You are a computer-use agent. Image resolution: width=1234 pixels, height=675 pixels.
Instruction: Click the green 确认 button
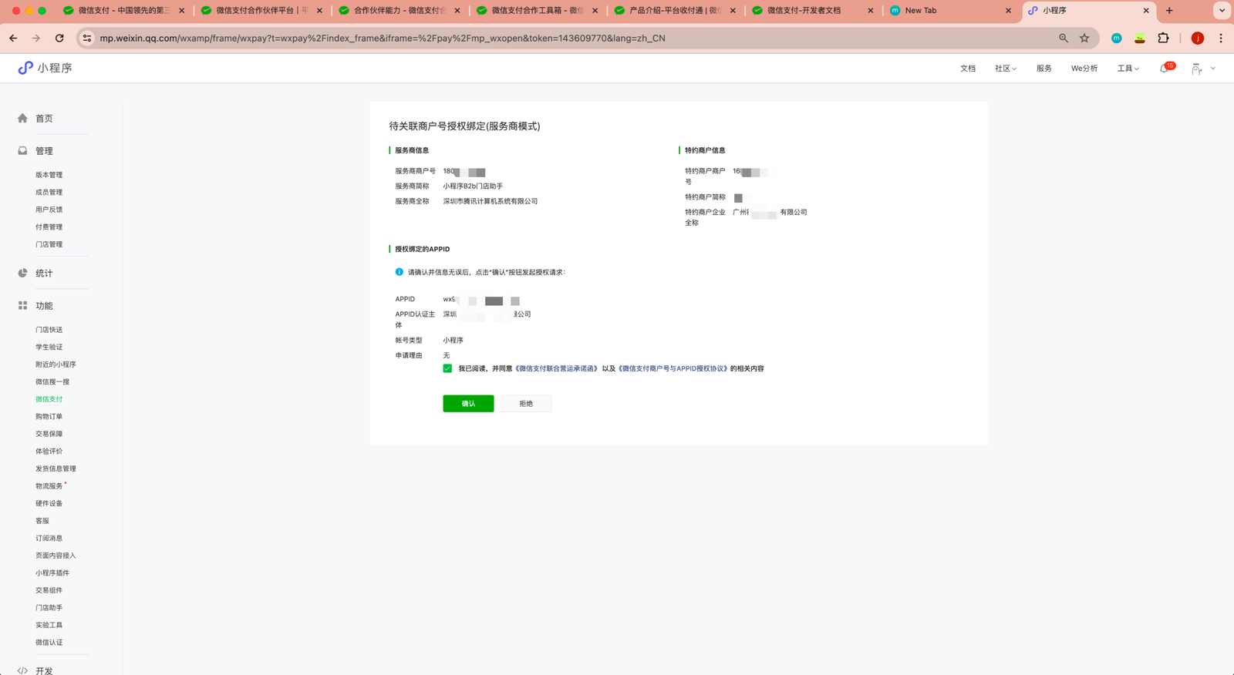pos(468,404)
